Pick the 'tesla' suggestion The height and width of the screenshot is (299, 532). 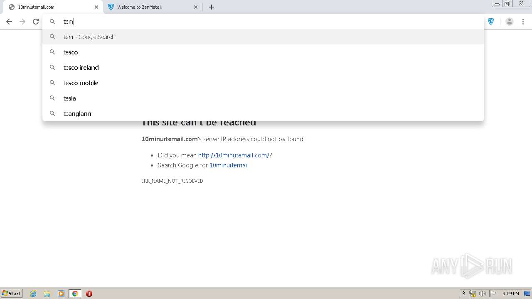264,98
